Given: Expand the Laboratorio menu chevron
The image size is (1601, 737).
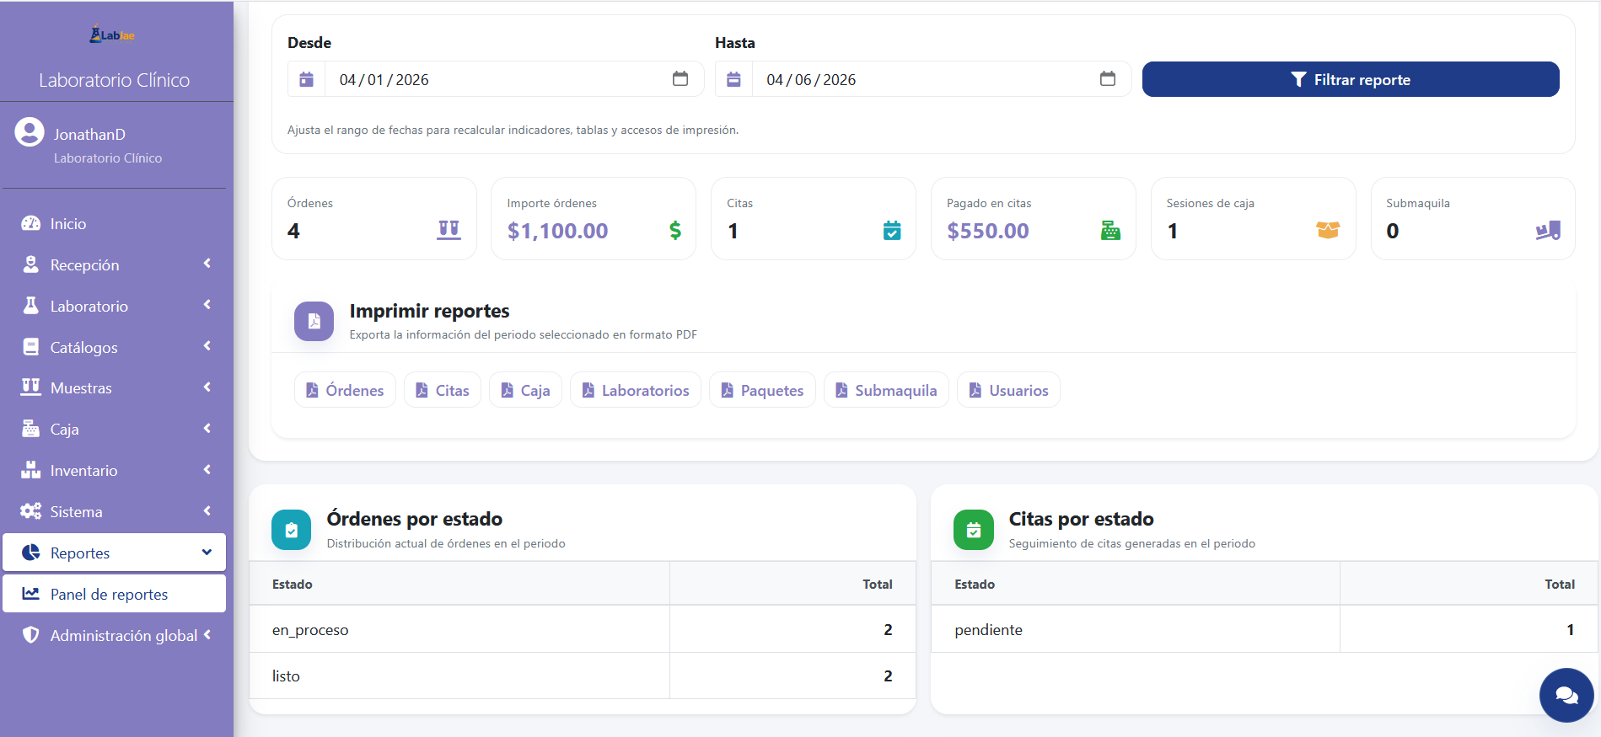Looking at the screenshot, I should 207,305.
